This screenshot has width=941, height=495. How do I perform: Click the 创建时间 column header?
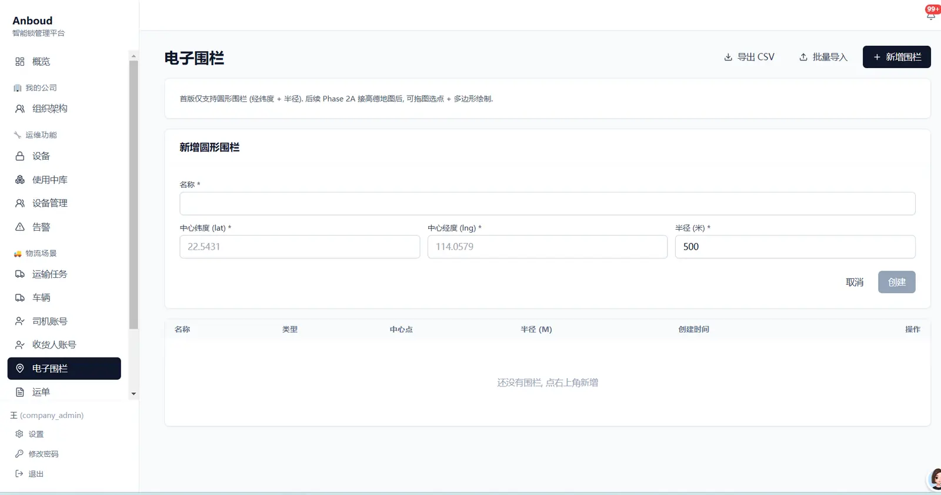coord(694,329)
